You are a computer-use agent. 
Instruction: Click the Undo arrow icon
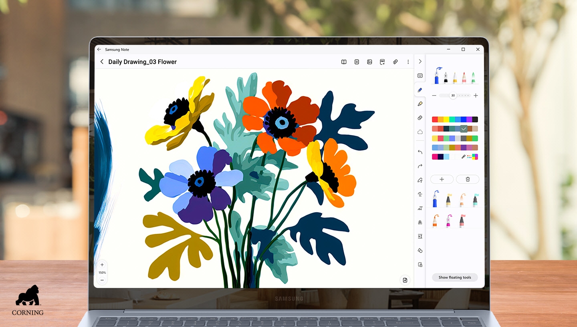pos(420,152)
